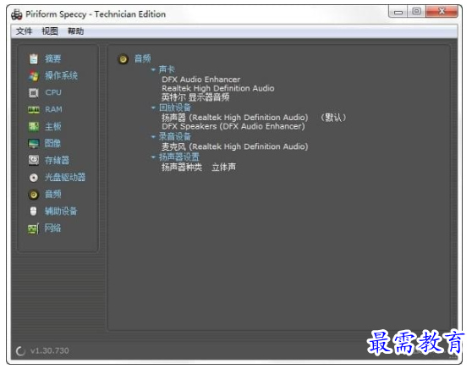Select DFX Speakers (DFX Audio Enhancer) row
The width and height of the screenshot is (472, 369).
coord(233,126)
